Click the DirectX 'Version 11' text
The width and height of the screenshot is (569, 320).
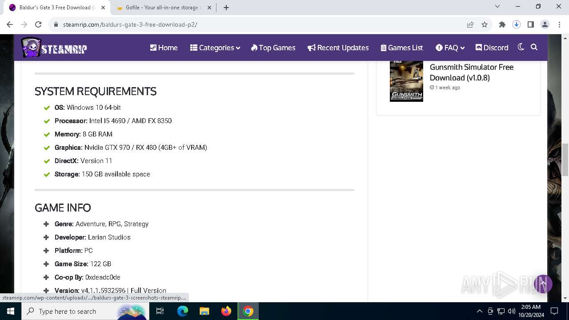96,161
